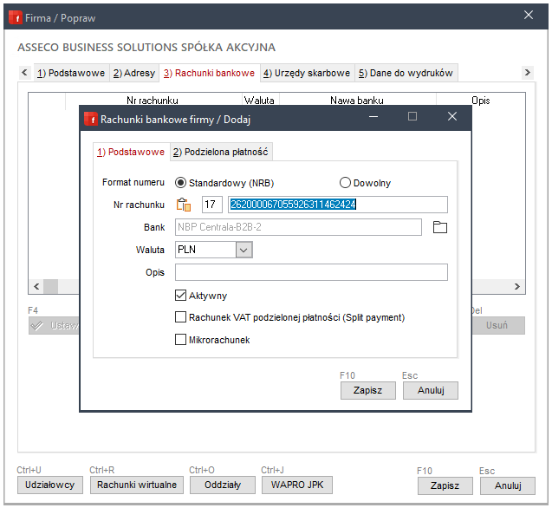
Task: Open the Urzędy skarbowe tab
Action: coord(307,73)
